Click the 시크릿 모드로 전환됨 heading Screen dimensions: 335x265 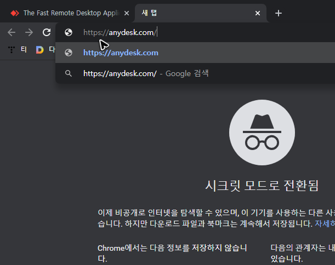[262, 186]
